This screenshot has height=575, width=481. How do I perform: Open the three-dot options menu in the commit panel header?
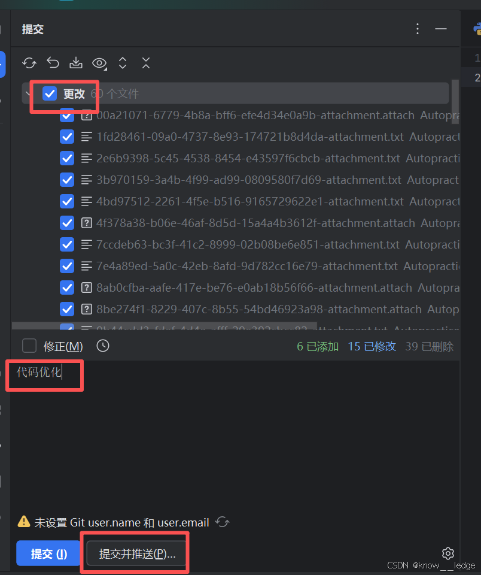click(418, 29)
